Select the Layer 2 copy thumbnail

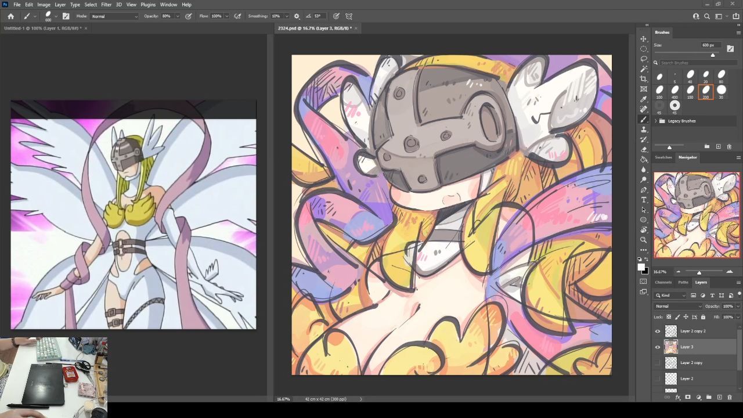[670, 363]
